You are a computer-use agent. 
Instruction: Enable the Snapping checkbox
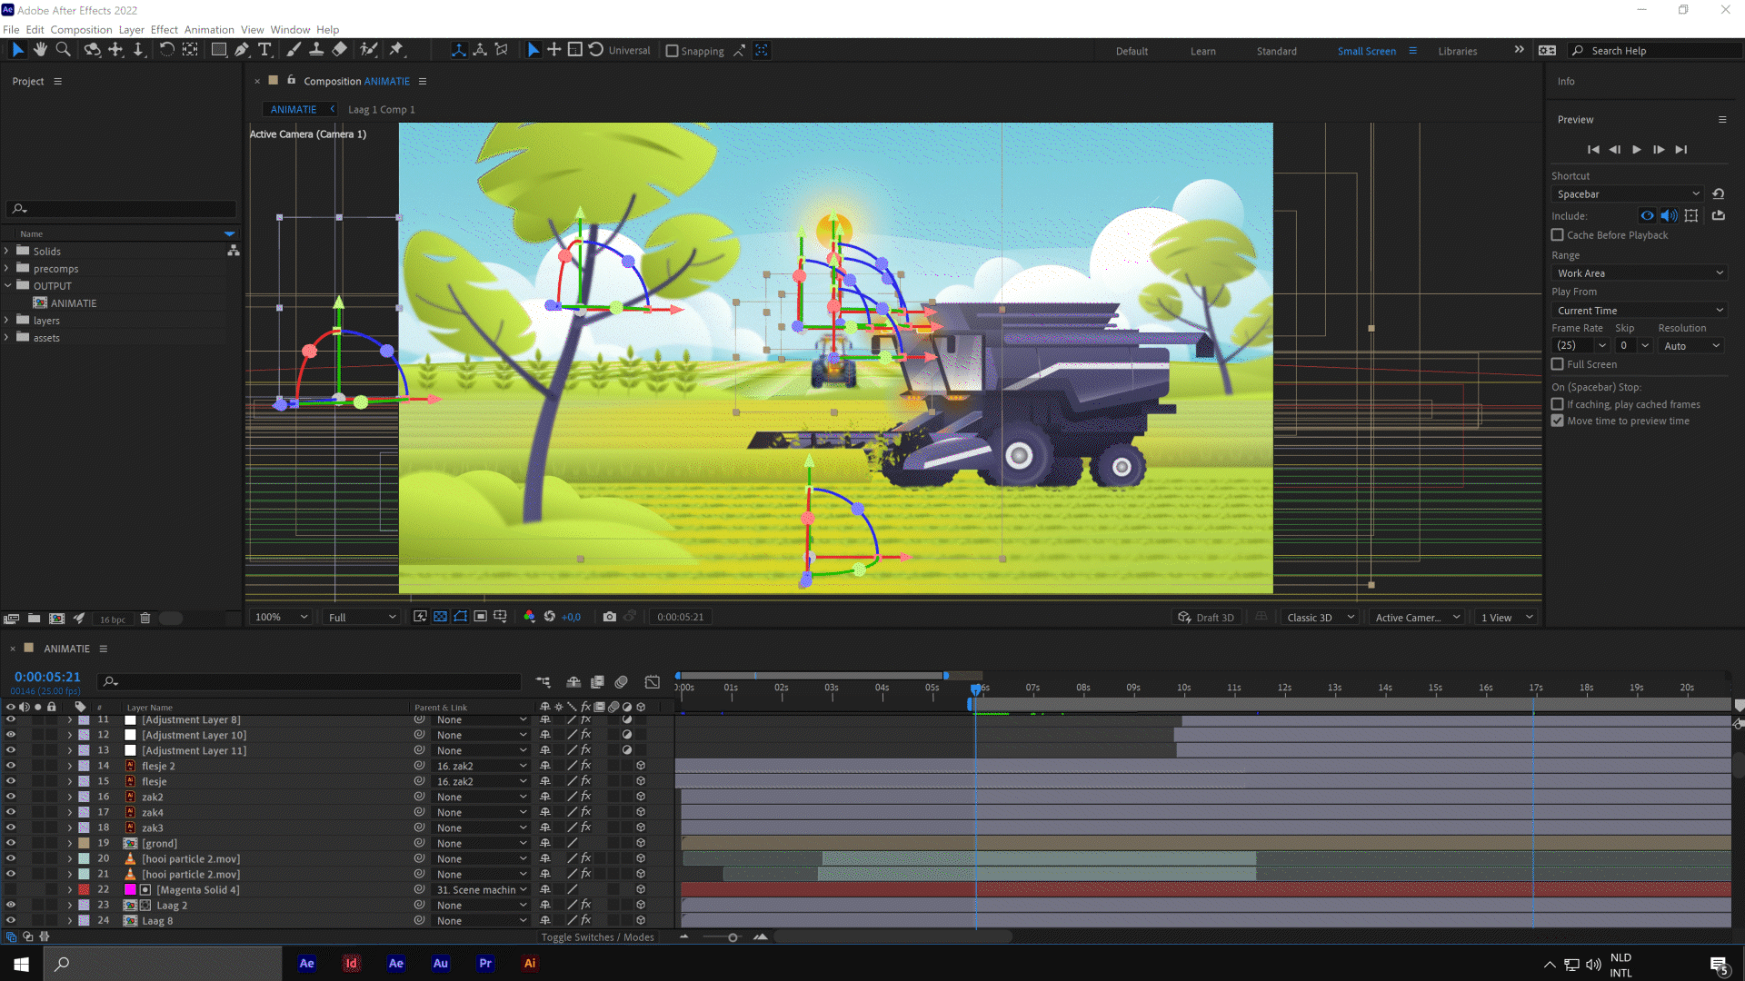673,51
